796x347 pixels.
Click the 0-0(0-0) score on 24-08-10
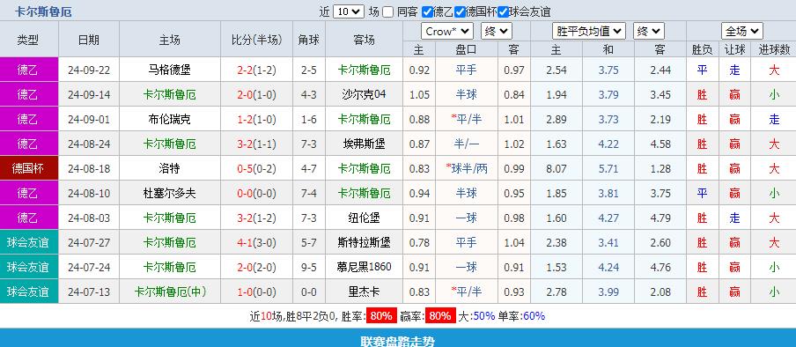coord(256,194)
